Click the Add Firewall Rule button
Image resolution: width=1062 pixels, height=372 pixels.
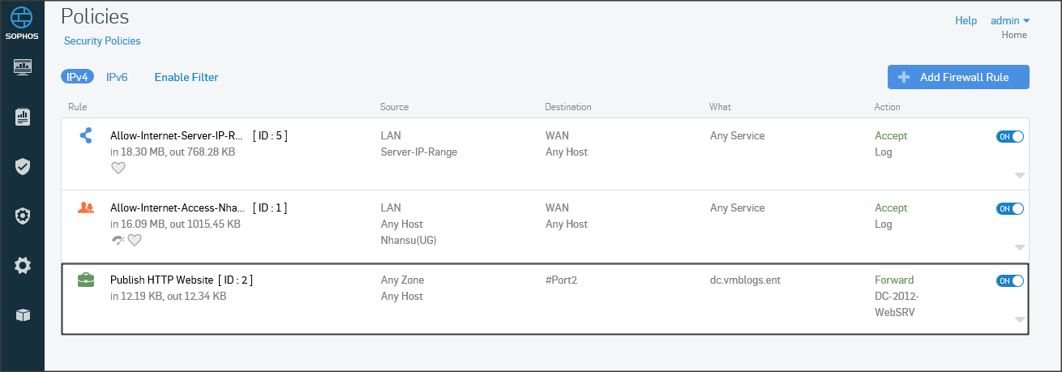click(958, 77)
